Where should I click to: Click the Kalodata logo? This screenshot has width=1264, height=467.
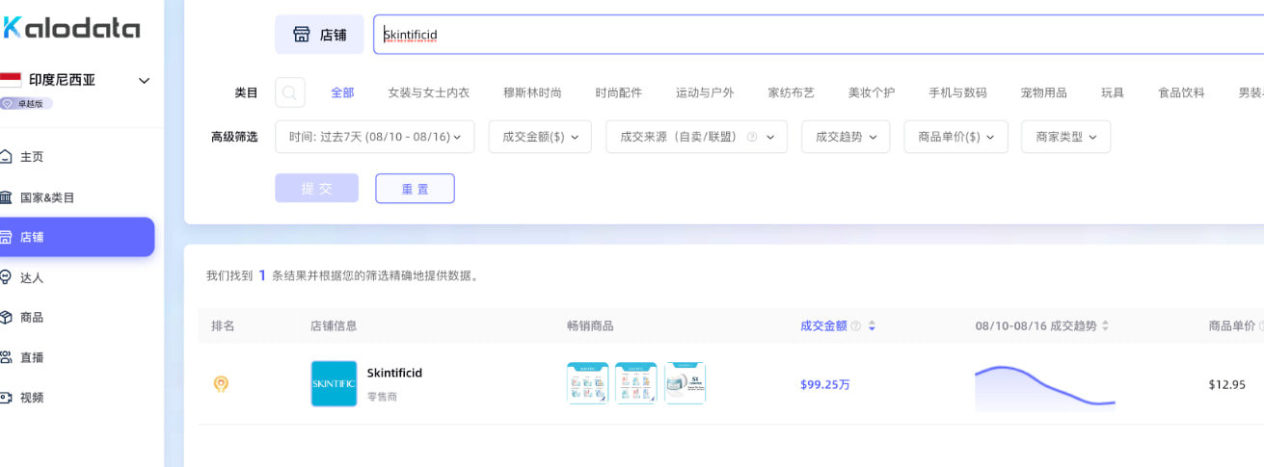click(x=70, y=28)
